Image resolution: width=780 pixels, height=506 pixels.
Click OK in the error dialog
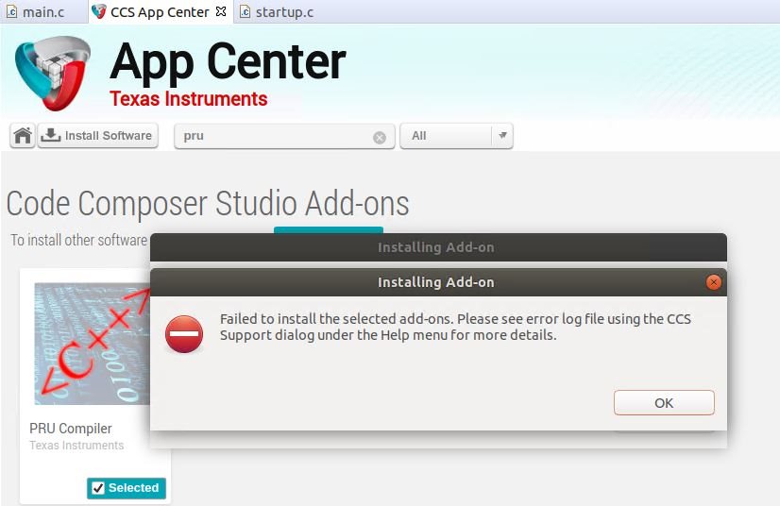664,402
